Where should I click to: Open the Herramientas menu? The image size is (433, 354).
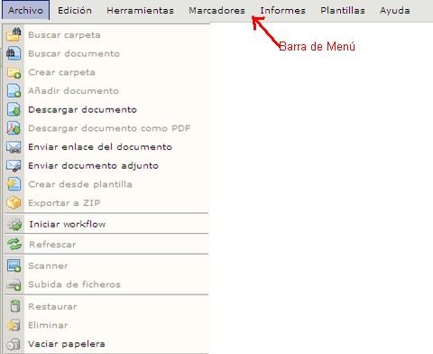pyautogui.click(x=140, y=11)
